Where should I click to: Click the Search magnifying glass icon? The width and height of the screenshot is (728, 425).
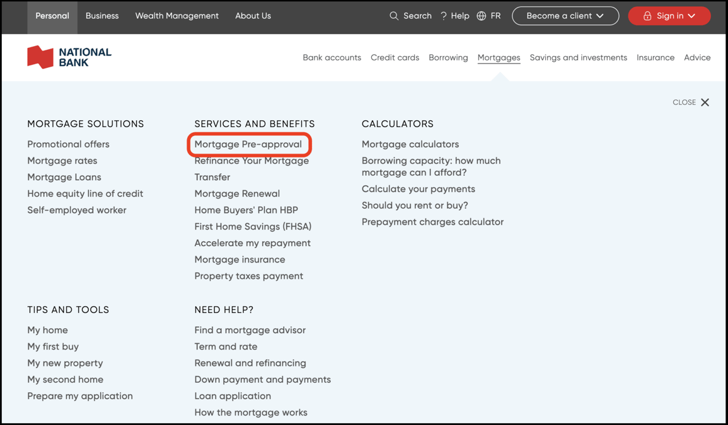394,16
